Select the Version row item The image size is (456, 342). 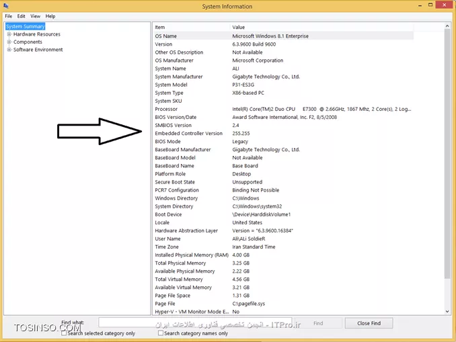pos(283,44)
